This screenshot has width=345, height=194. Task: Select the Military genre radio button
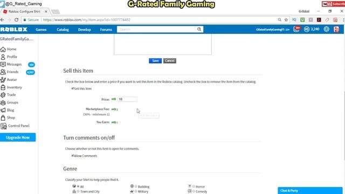pyautogui.click(x=136, y=191)
